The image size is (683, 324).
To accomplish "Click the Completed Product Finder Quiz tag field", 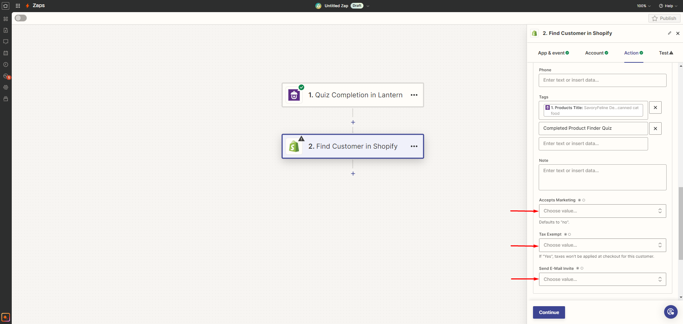I will pos(593,128).
